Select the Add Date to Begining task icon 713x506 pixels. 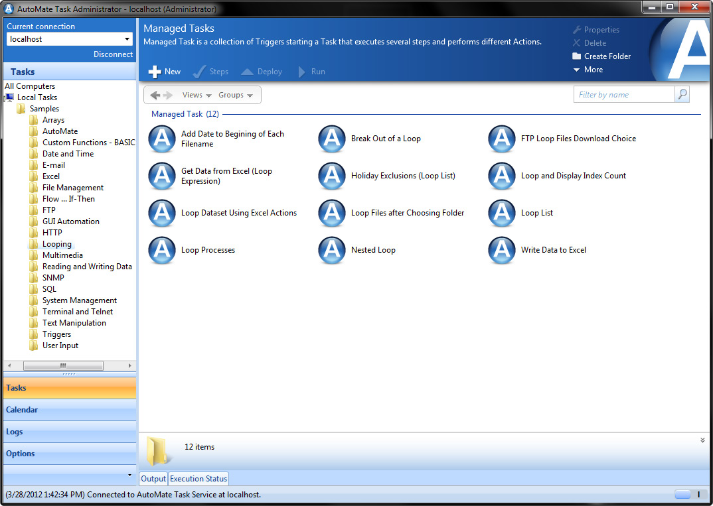(162, 139)
